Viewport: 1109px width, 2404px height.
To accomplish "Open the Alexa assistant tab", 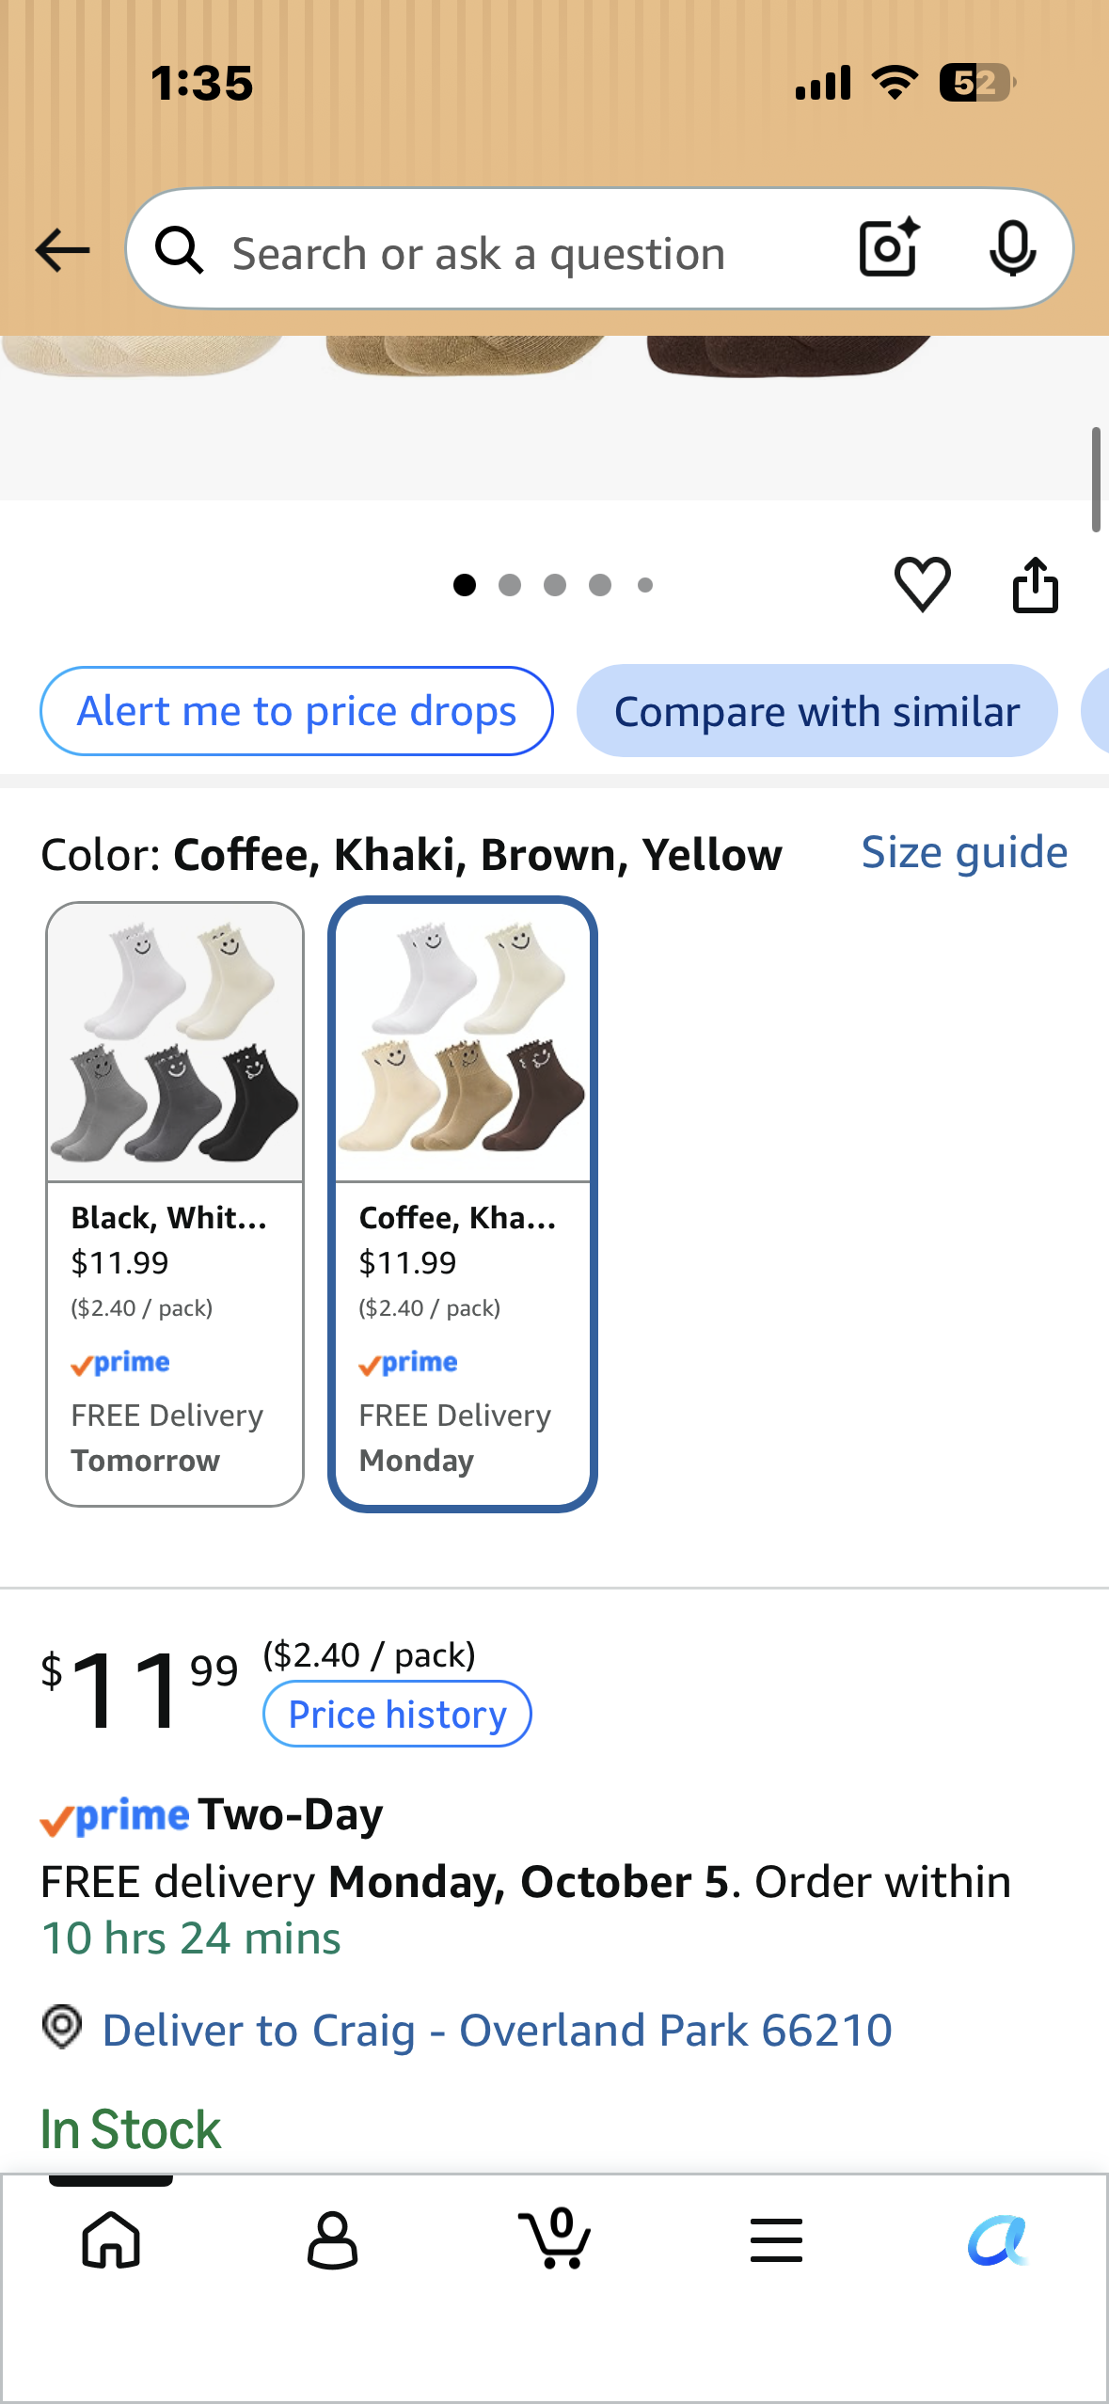I will pyautogui.click(x=998, y=2239).
